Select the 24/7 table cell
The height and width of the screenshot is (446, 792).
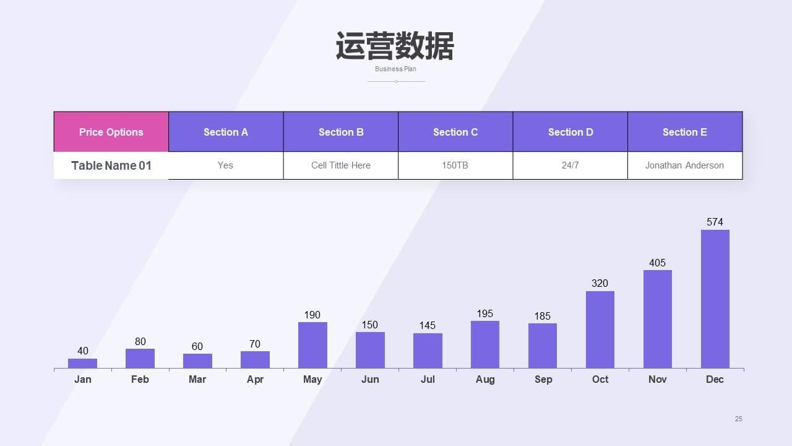point(570,165)
